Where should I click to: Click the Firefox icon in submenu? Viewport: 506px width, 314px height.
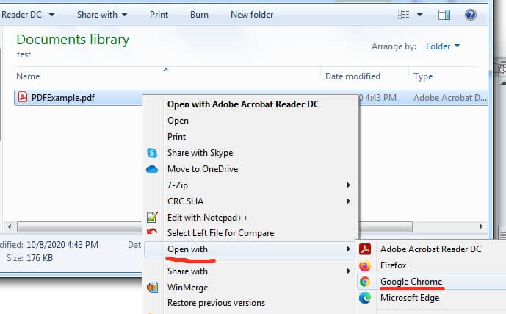coord(365,265)
